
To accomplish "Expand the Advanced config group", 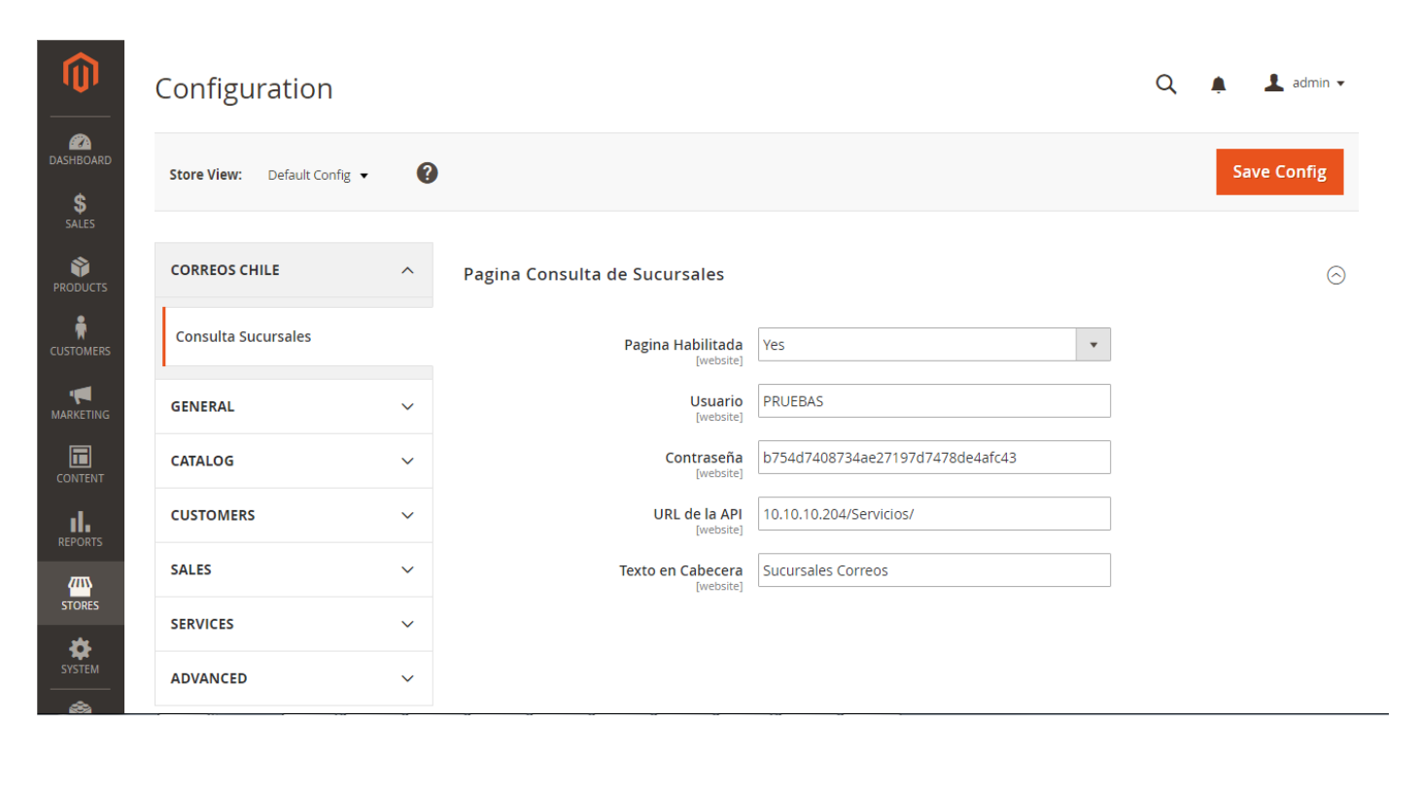I will point(294,678).
